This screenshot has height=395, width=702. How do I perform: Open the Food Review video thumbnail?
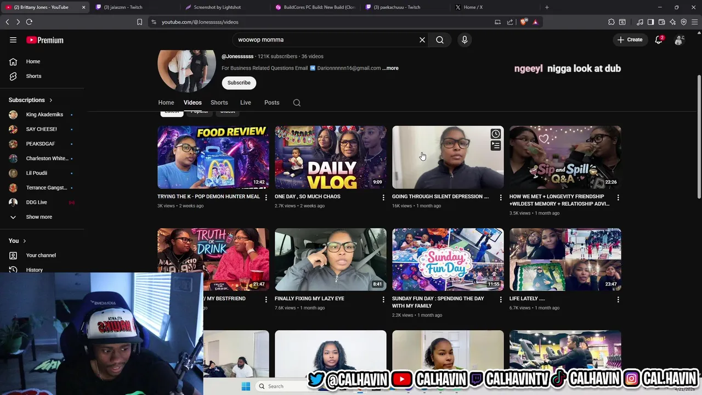213,157
